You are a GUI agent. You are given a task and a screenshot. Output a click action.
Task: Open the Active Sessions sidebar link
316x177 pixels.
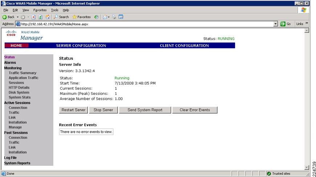point(17,103)
